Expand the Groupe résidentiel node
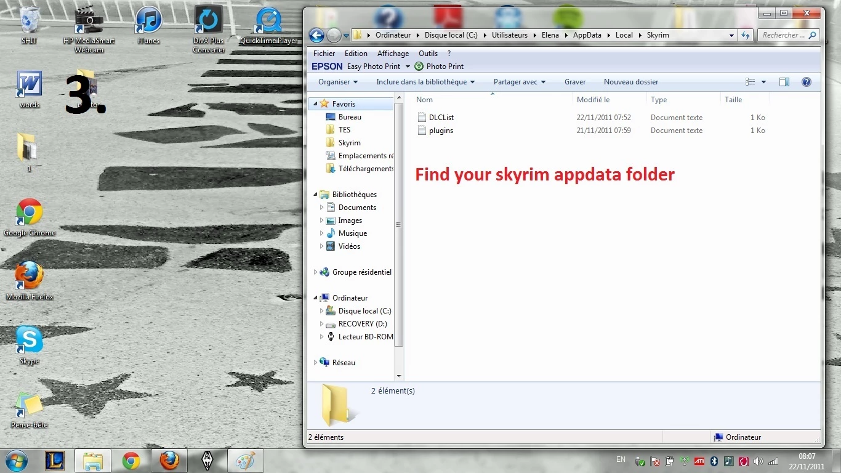Screen dimensions: 841x473 [316, 272]
